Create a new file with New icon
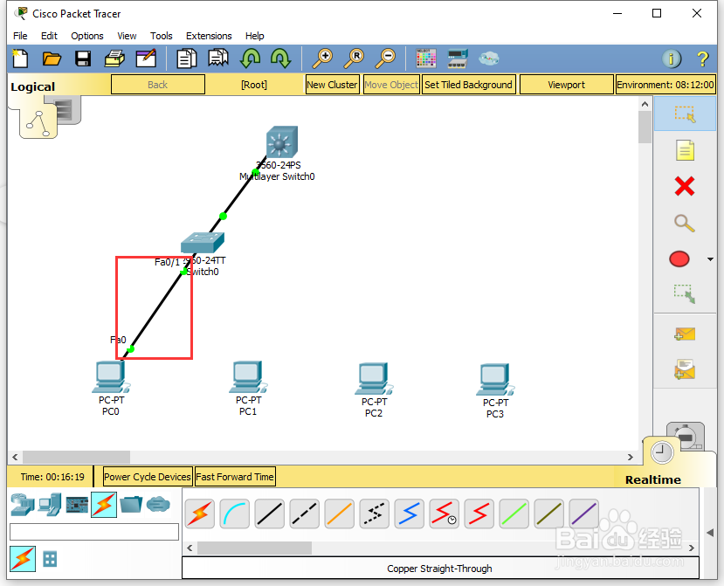 pos(20,59)
